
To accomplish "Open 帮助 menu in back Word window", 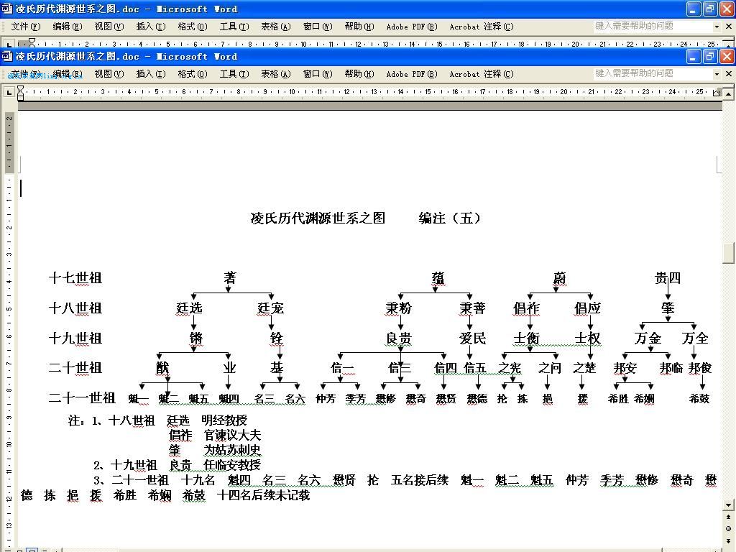I will [x=359, y=27].
